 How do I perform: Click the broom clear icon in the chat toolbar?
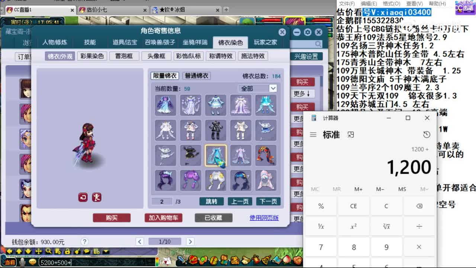77,251
